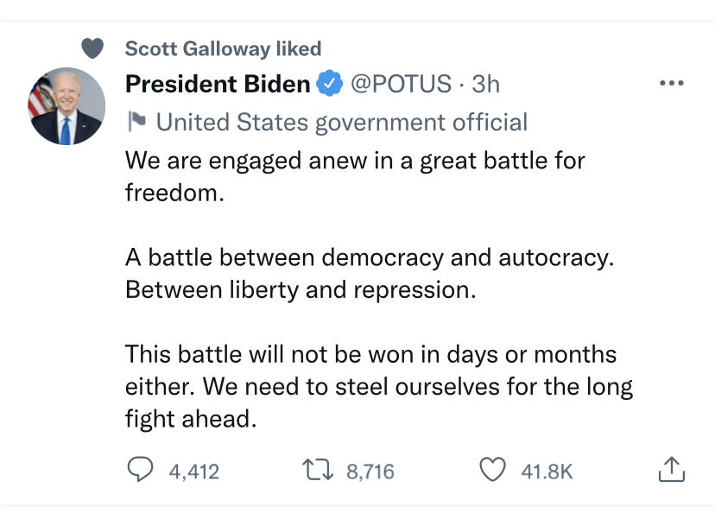
Task: Open the 3h timestamp link
Action: (486, 84)
